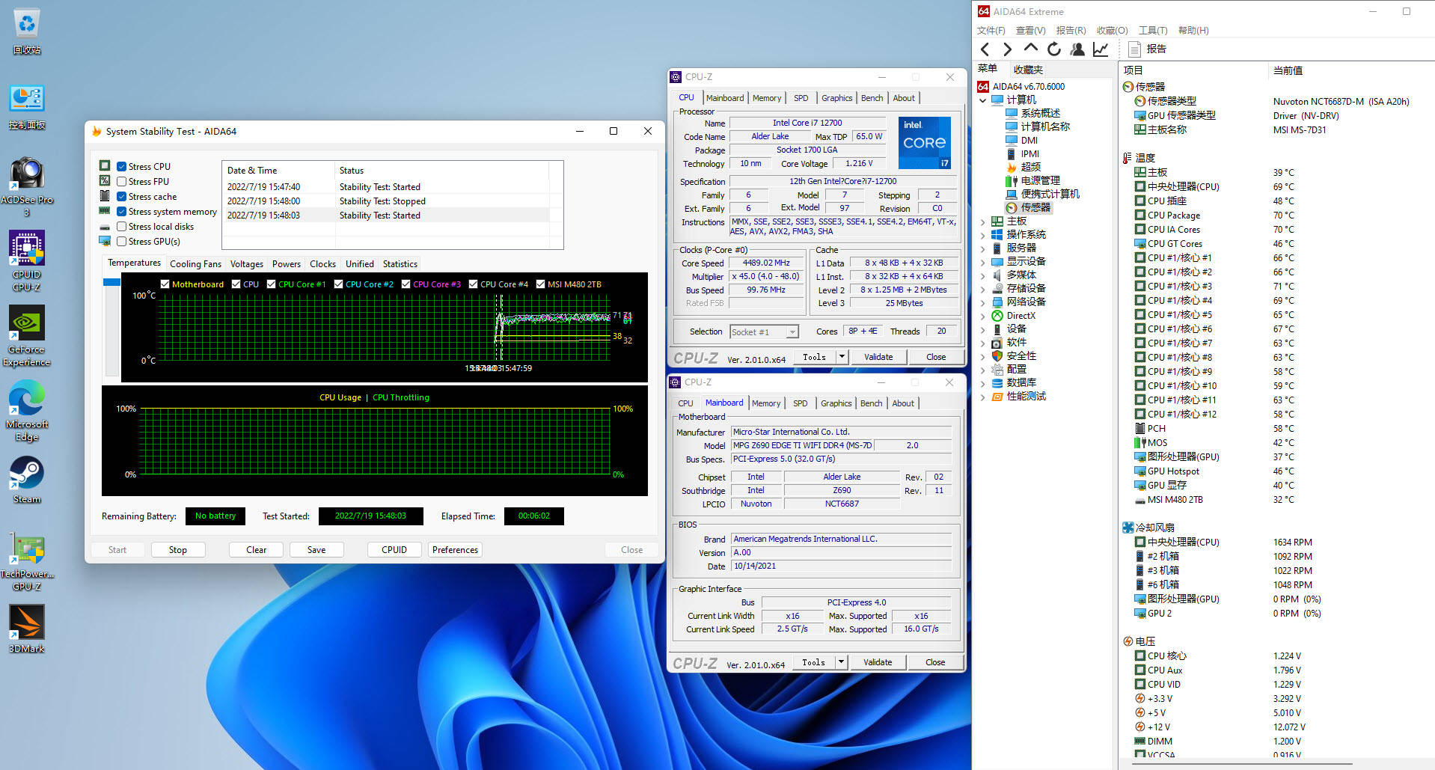This screenshot has height=770, width=1435.
Task: Click the 项目 column header
Action: (1133, 70)
